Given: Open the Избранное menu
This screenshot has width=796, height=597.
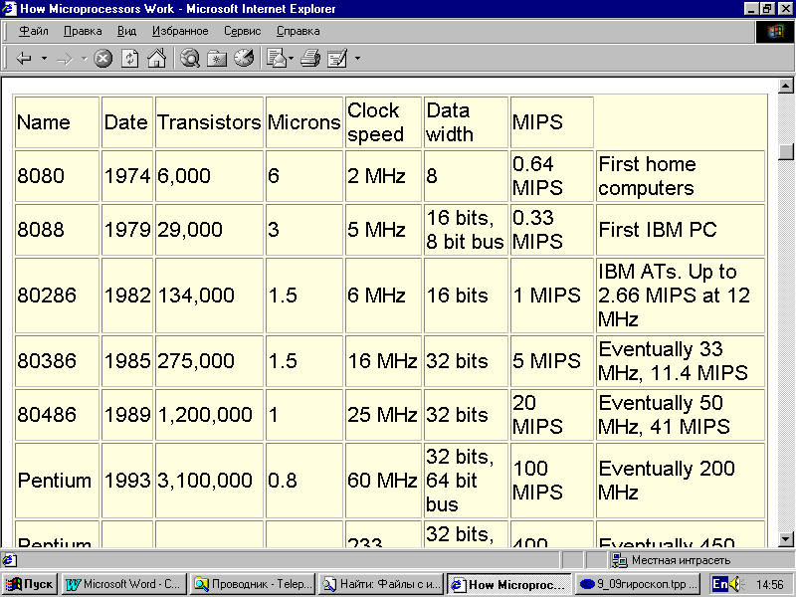Looking at the screenshot, I should tap(180, 31).
